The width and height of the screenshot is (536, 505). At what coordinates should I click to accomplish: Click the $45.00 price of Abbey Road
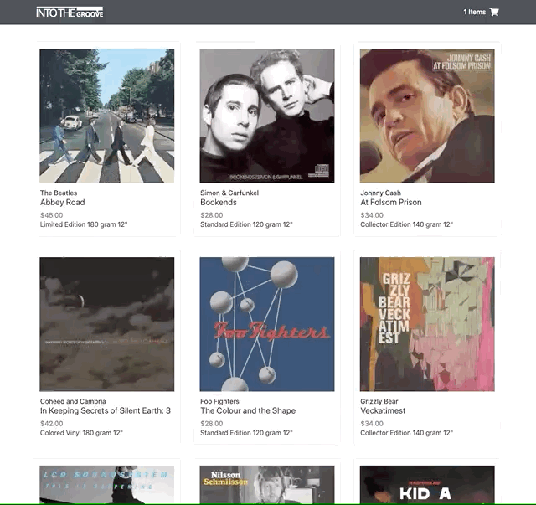point(52,215)
